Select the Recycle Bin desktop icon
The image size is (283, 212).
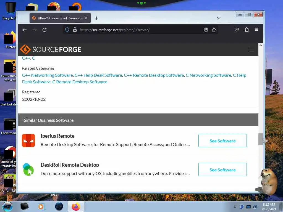[9, 11]
